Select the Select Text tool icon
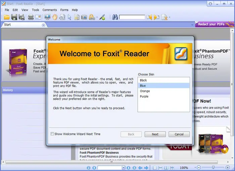This screenshot has height=171, width=235. [77, 17]
